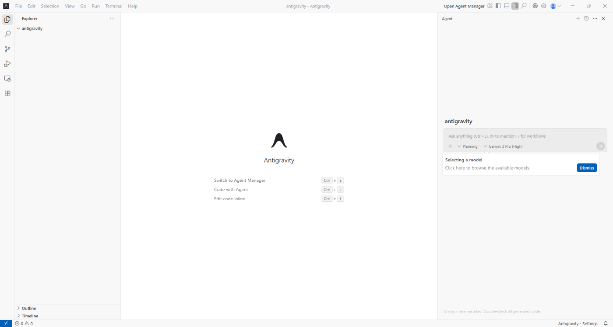Click the remote window status bar icon
The image size is (613, 327).
[x=6, y=324]
